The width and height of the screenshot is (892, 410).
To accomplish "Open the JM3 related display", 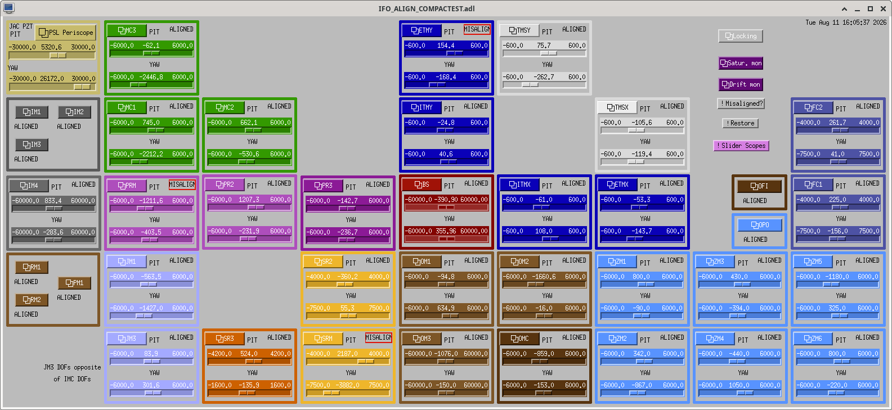I will (127, 339).
